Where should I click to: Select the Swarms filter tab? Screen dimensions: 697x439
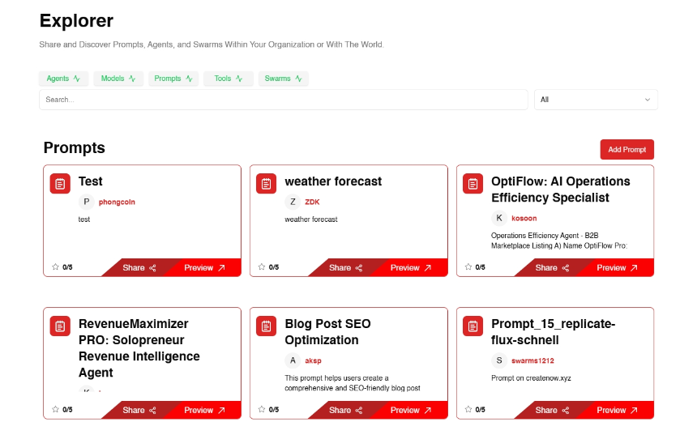[284, 79]
